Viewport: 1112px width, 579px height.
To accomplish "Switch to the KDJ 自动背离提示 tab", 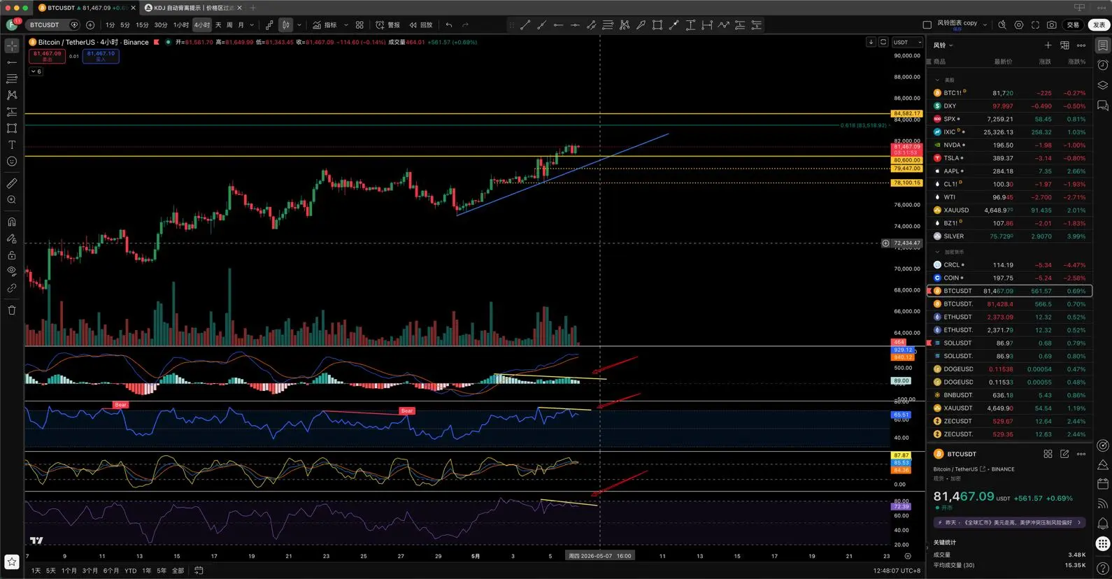I will pos(193,8).
